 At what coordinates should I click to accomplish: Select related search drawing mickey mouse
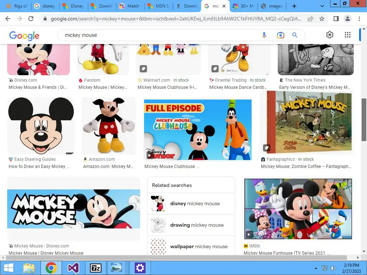pos(191,225)
